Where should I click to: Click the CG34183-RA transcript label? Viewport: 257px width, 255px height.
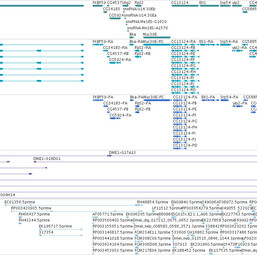[x=115, y=48]
